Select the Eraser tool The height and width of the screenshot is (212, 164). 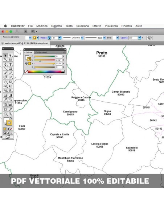click(10, 77)
